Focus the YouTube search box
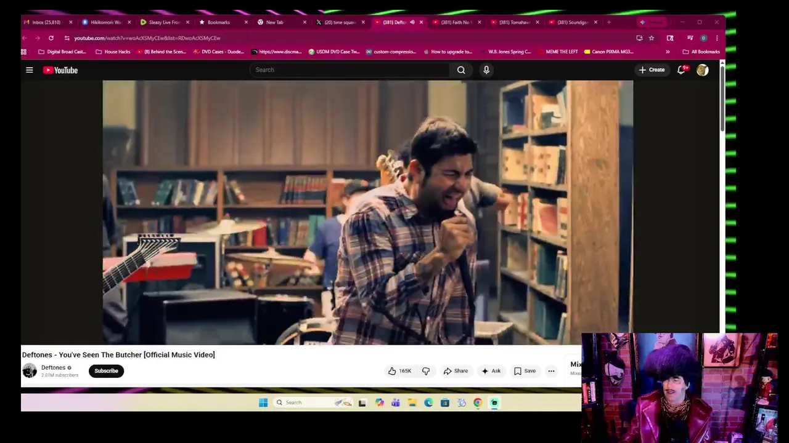This screenshot has width=789, height=443. click(350, 70)
